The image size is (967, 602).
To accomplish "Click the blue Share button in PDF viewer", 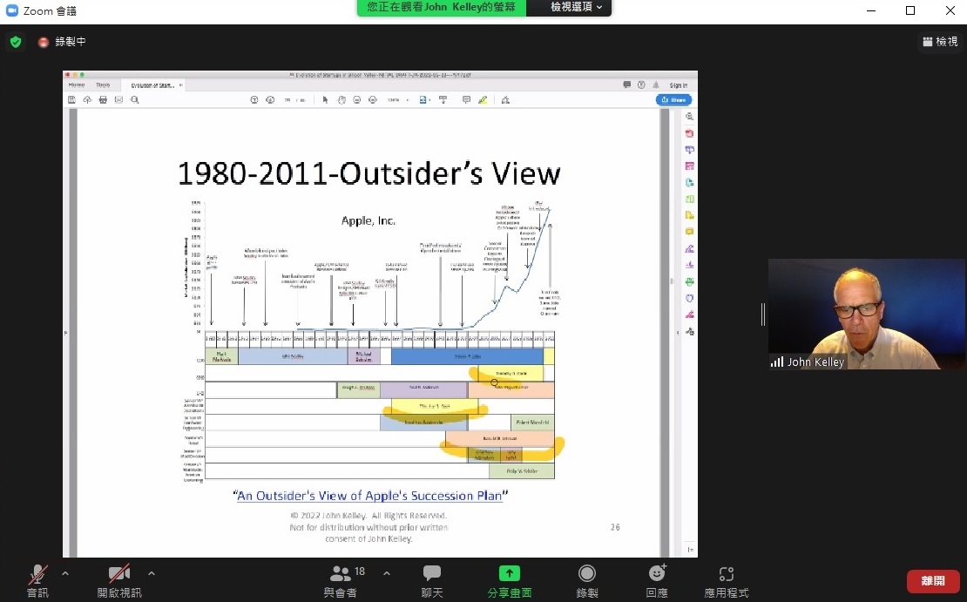I will pos(673,100).
